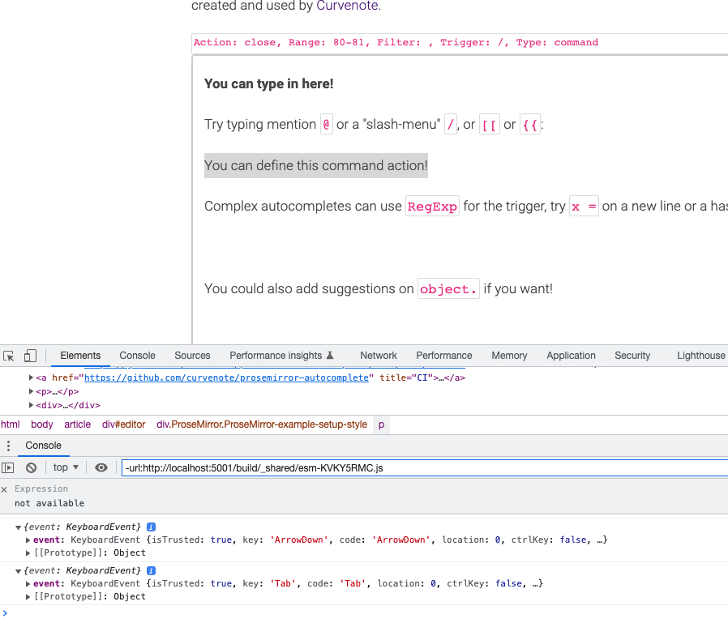Click info badge beside second KeyboardEvent object
728x627 pixels.
152,570
